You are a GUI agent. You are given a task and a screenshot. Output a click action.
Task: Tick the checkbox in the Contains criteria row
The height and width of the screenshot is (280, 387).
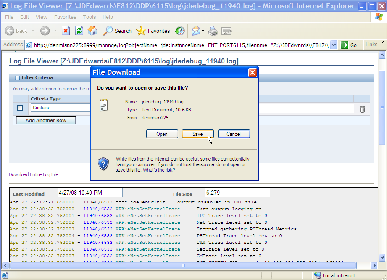tap(20, 108)
